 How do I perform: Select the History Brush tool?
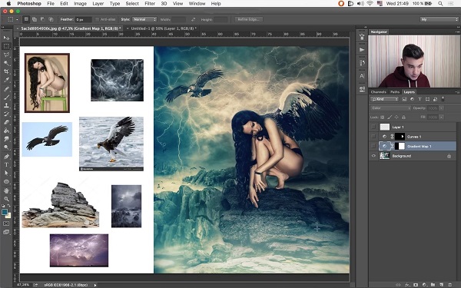pos(6,114)
